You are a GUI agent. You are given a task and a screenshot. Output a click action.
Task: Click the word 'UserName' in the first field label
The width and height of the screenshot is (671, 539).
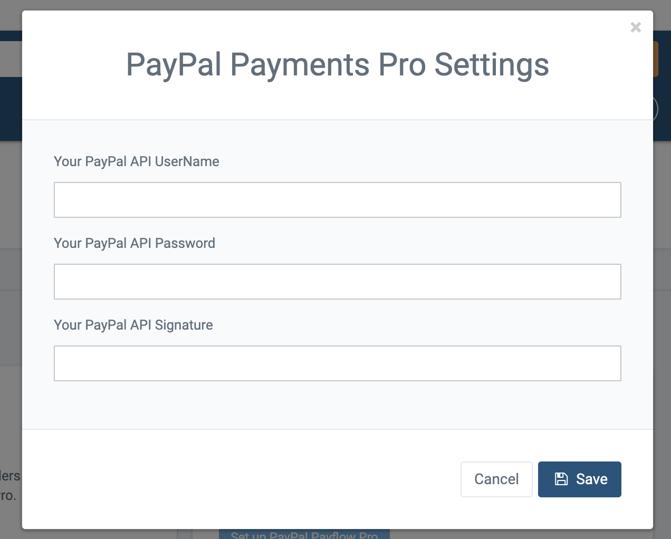click(x=187, y=161)
